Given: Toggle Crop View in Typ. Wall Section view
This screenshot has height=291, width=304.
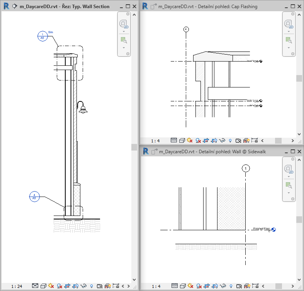Looking at the screenshot, I should coord(67,286).
